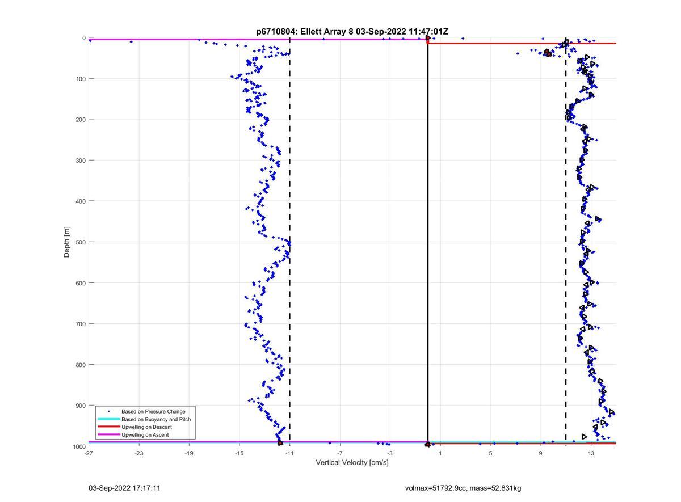Click the magenta line swatch in legend
681x502 pixels.
tap(108, 435)
